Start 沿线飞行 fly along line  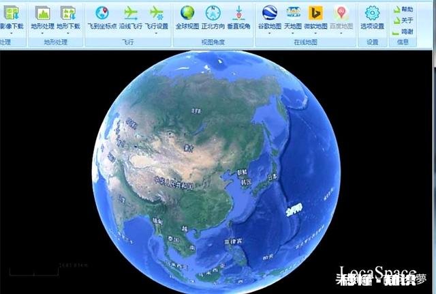tap(131, 17)
